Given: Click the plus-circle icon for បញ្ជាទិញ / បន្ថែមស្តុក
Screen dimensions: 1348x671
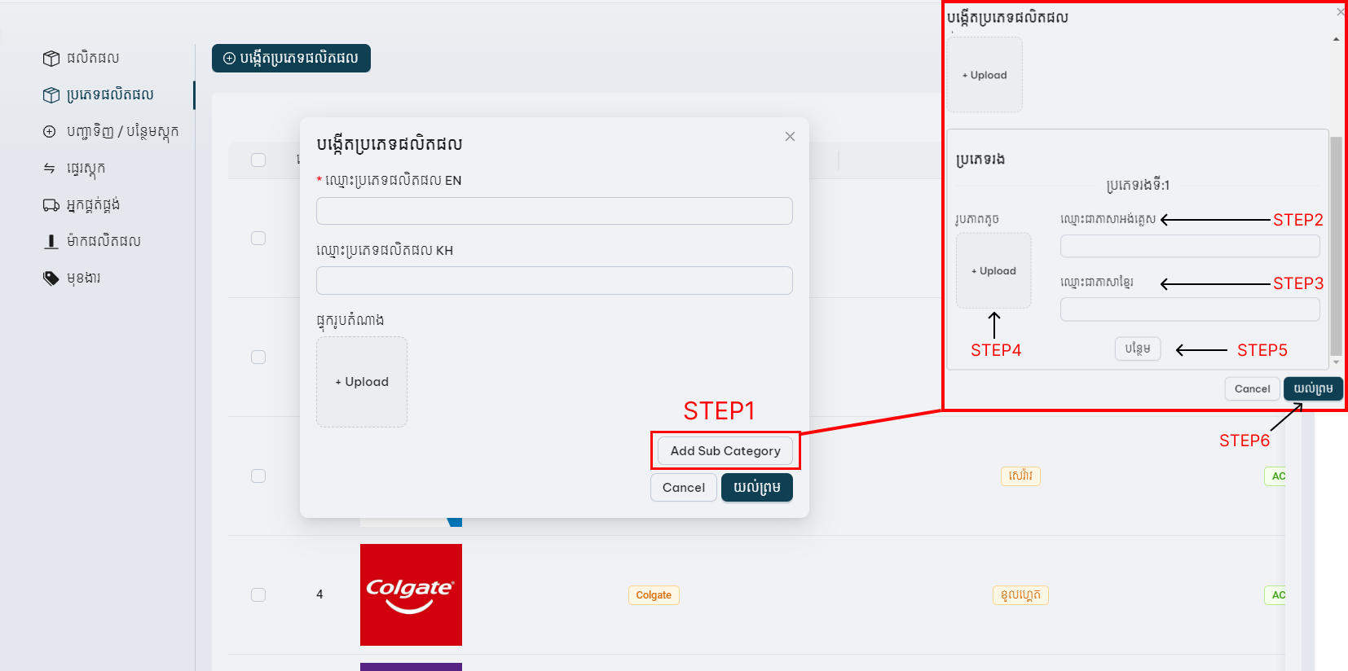Looking at the screenshot, I should coord(50,132).
